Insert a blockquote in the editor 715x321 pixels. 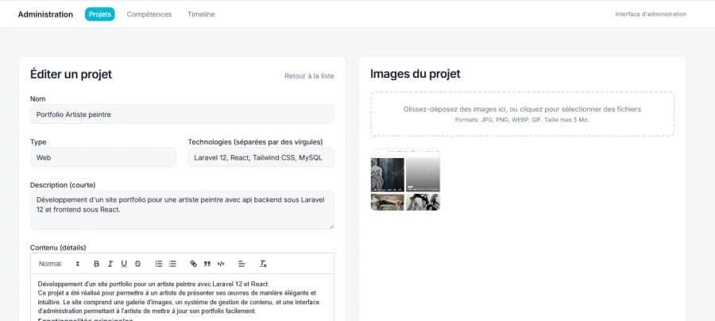click(x=207, y=263)
